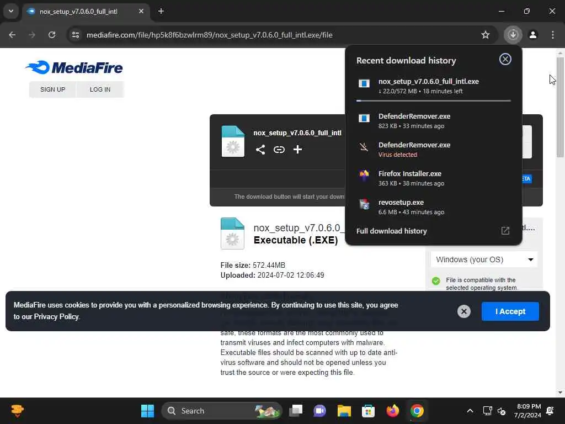
Task: Copy link with the chain icon
Action: click(279, 149)
